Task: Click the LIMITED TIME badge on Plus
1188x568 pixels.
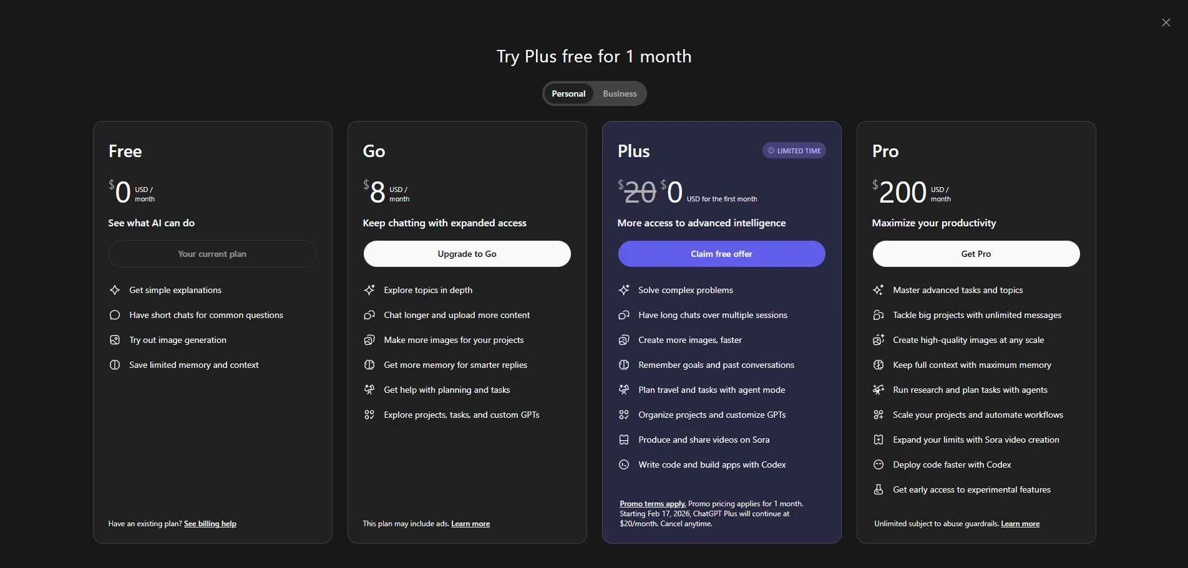Action: pyautogui.click(x=794, y=150)
